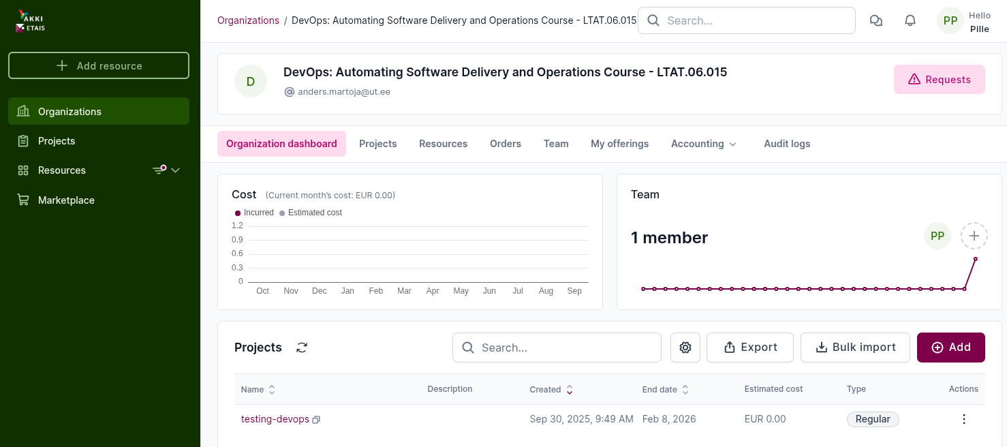This screenshot has width=1007, height=447.
Task: Click the Requests button
Action: (x=939, y=80)
